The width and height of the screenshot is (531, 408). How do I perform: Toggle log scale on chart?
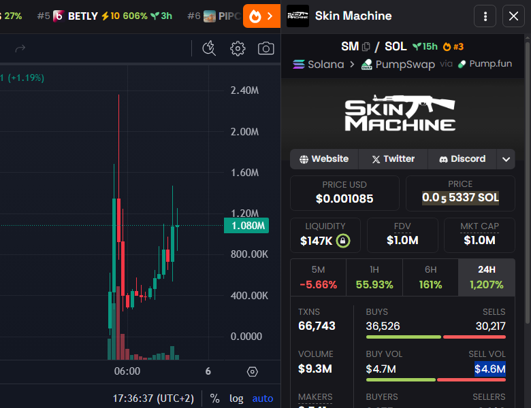236,398
